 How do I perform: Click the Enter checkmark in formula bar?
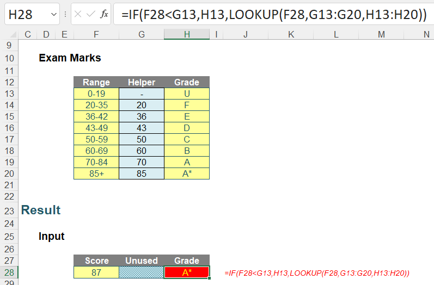tap(90, 15)
